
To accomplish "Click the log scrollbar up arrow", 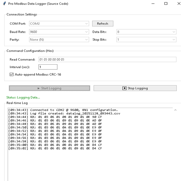I will (x=175, y=110).
